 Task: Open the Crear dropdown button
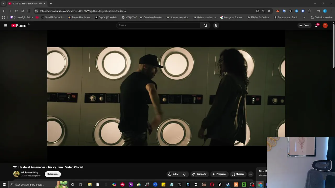pyautogui.click(x=304, y=25)
